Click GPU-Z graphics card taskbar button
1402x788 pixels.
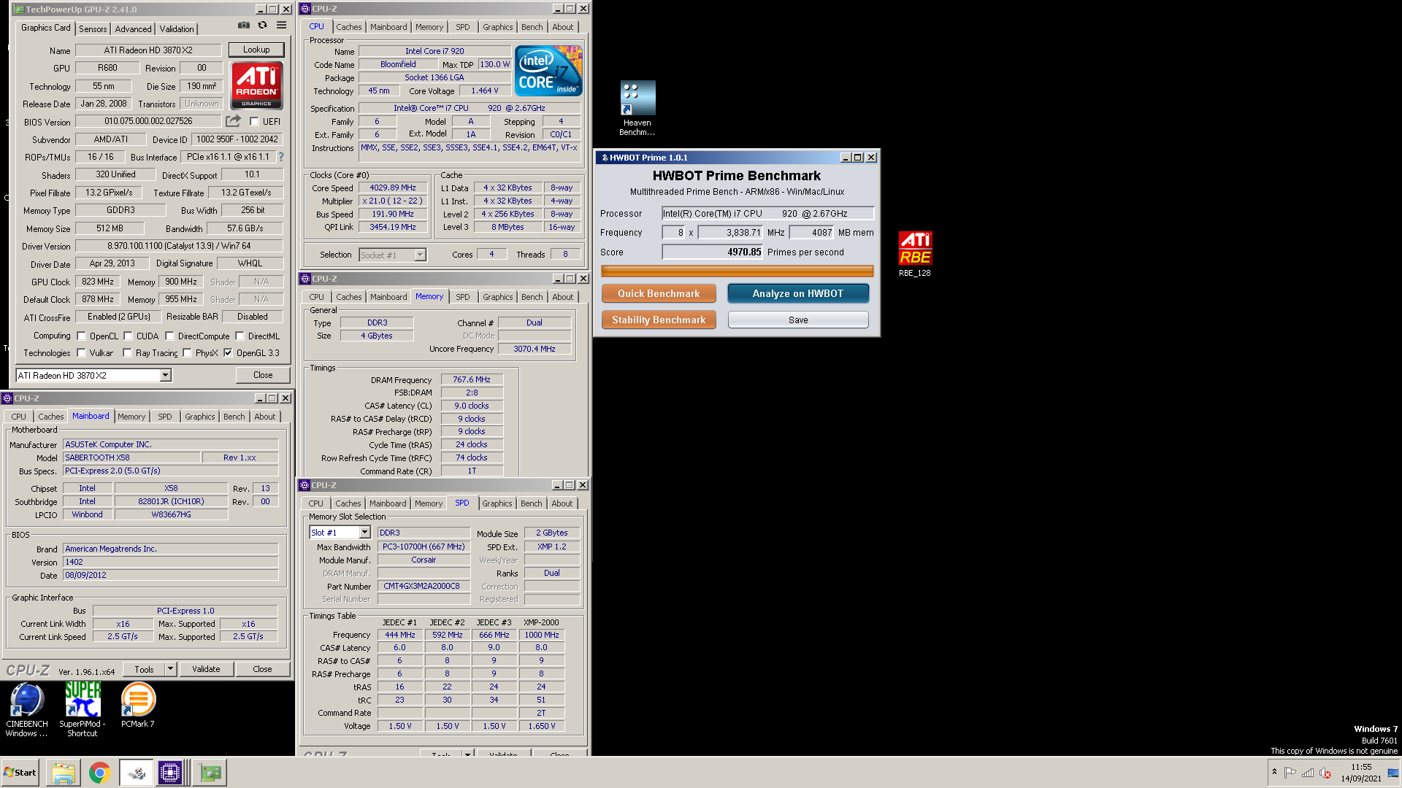click(210, 773)
